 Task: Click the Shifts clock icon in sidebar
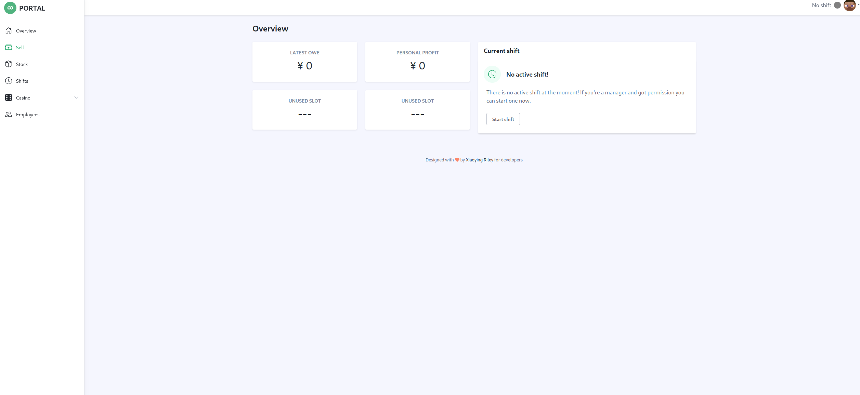pyautogui.click(x=9, y=81)
